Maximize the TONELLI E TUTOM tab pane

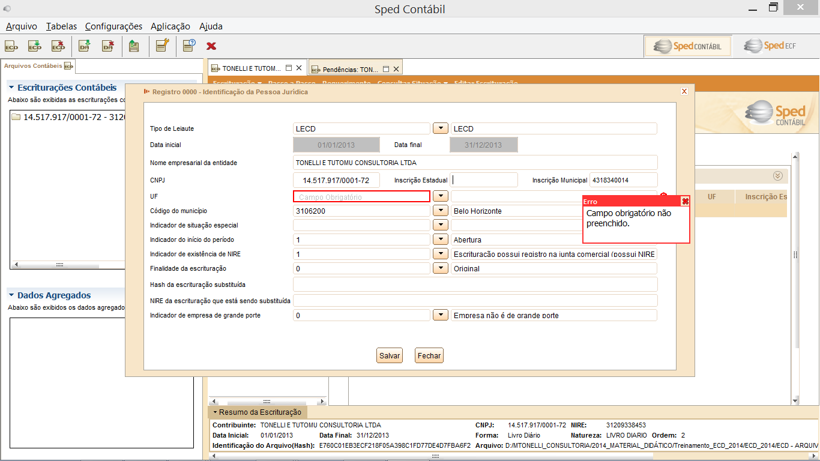[289, 68]
